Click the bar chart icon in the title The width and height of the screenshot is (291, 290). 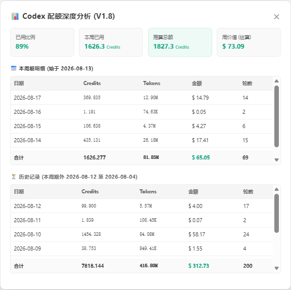tap(15, 16)
